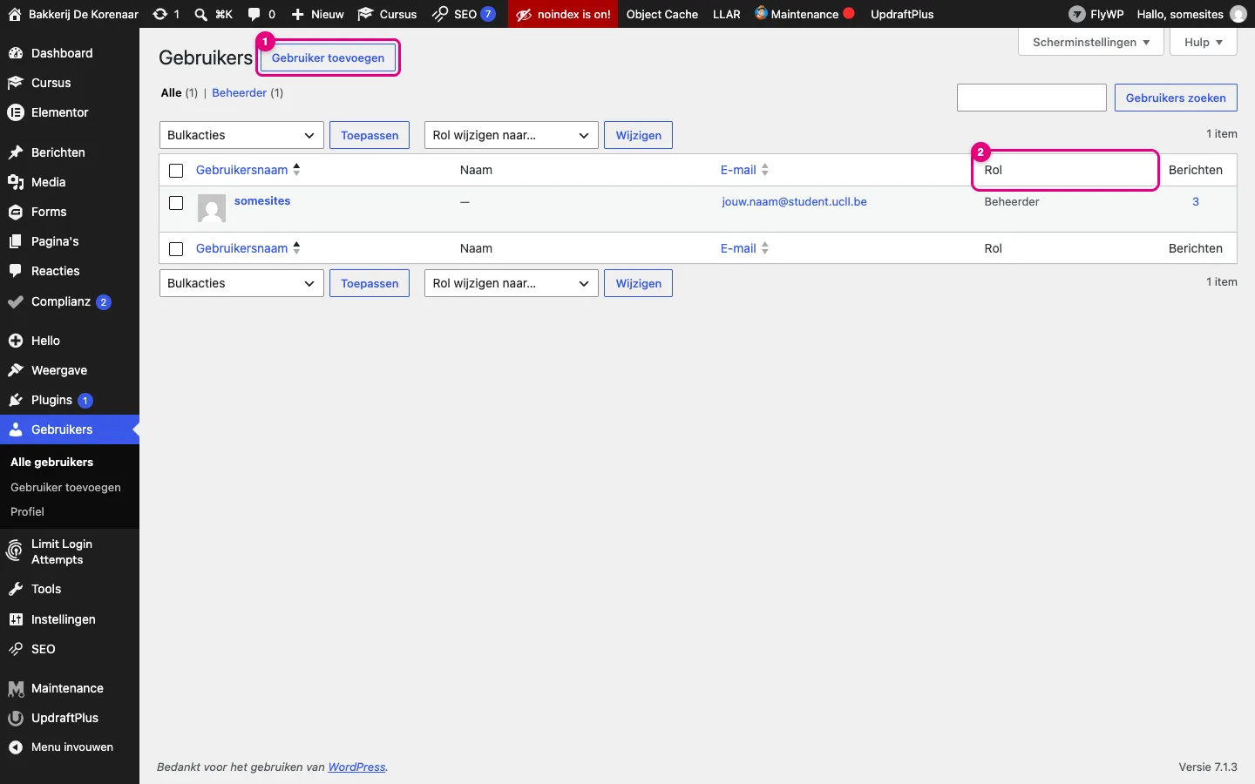Viewport: 1255px width, 784px height.
Task: Click the Plugins plug icon in sidebar
Action: [16, 400]
